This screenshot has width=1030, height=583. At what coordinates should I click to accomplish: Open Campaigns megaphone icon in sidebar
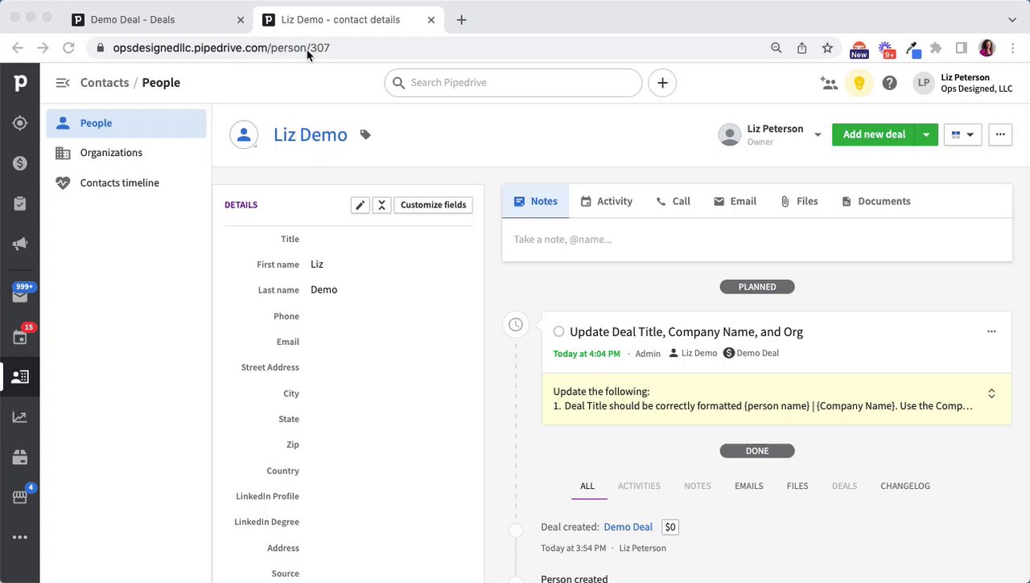click(20, 244)
